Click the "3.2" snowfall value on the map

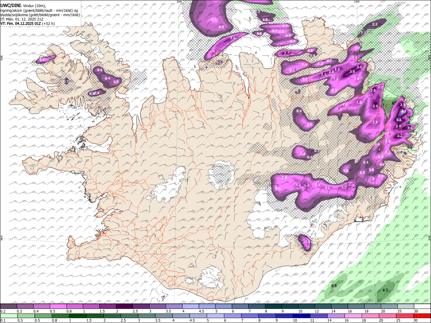[x=400, y=136]
